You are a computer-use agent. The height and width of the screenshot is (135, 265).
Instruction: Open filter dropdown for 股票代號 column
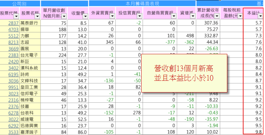pos(16,16)
